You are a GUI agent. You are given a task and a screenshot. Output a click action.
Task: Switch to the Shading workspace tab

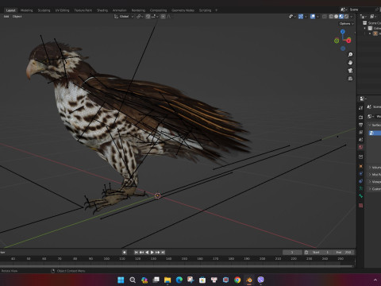(102, 10)
